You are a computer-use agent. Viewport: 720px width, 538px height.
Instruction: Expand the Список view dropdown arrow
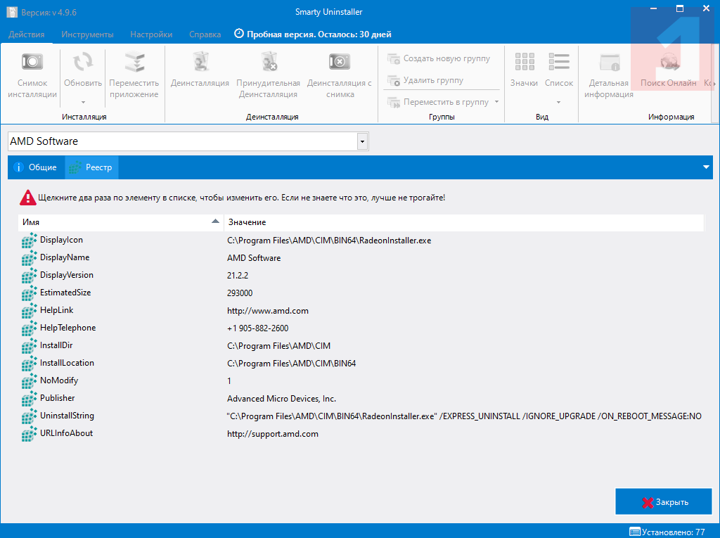coord(559,102)
